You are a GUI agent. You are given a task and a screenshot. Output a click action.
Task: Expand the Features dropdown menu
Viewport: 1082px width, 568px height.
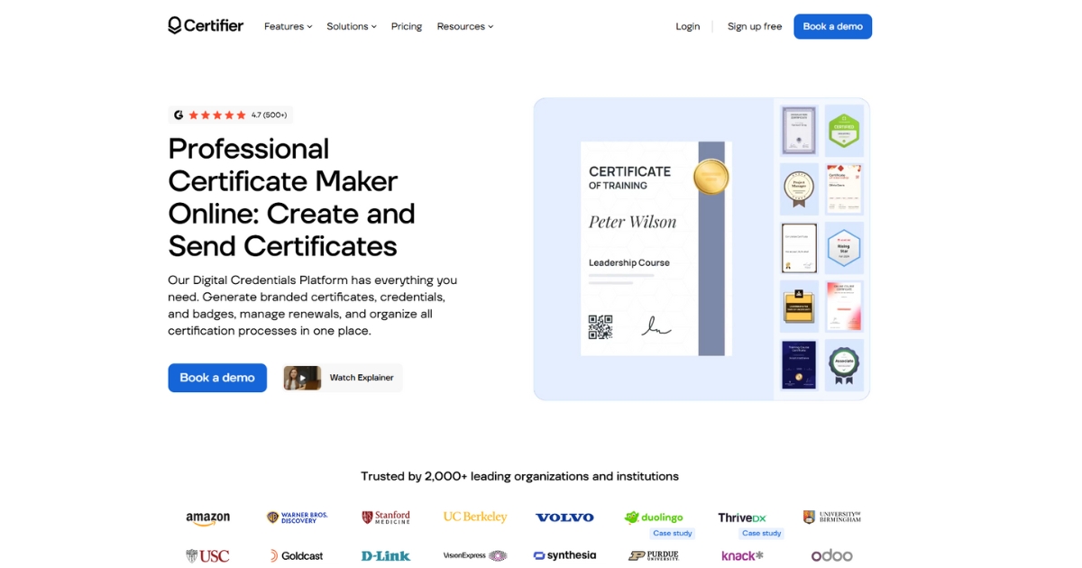288,26
